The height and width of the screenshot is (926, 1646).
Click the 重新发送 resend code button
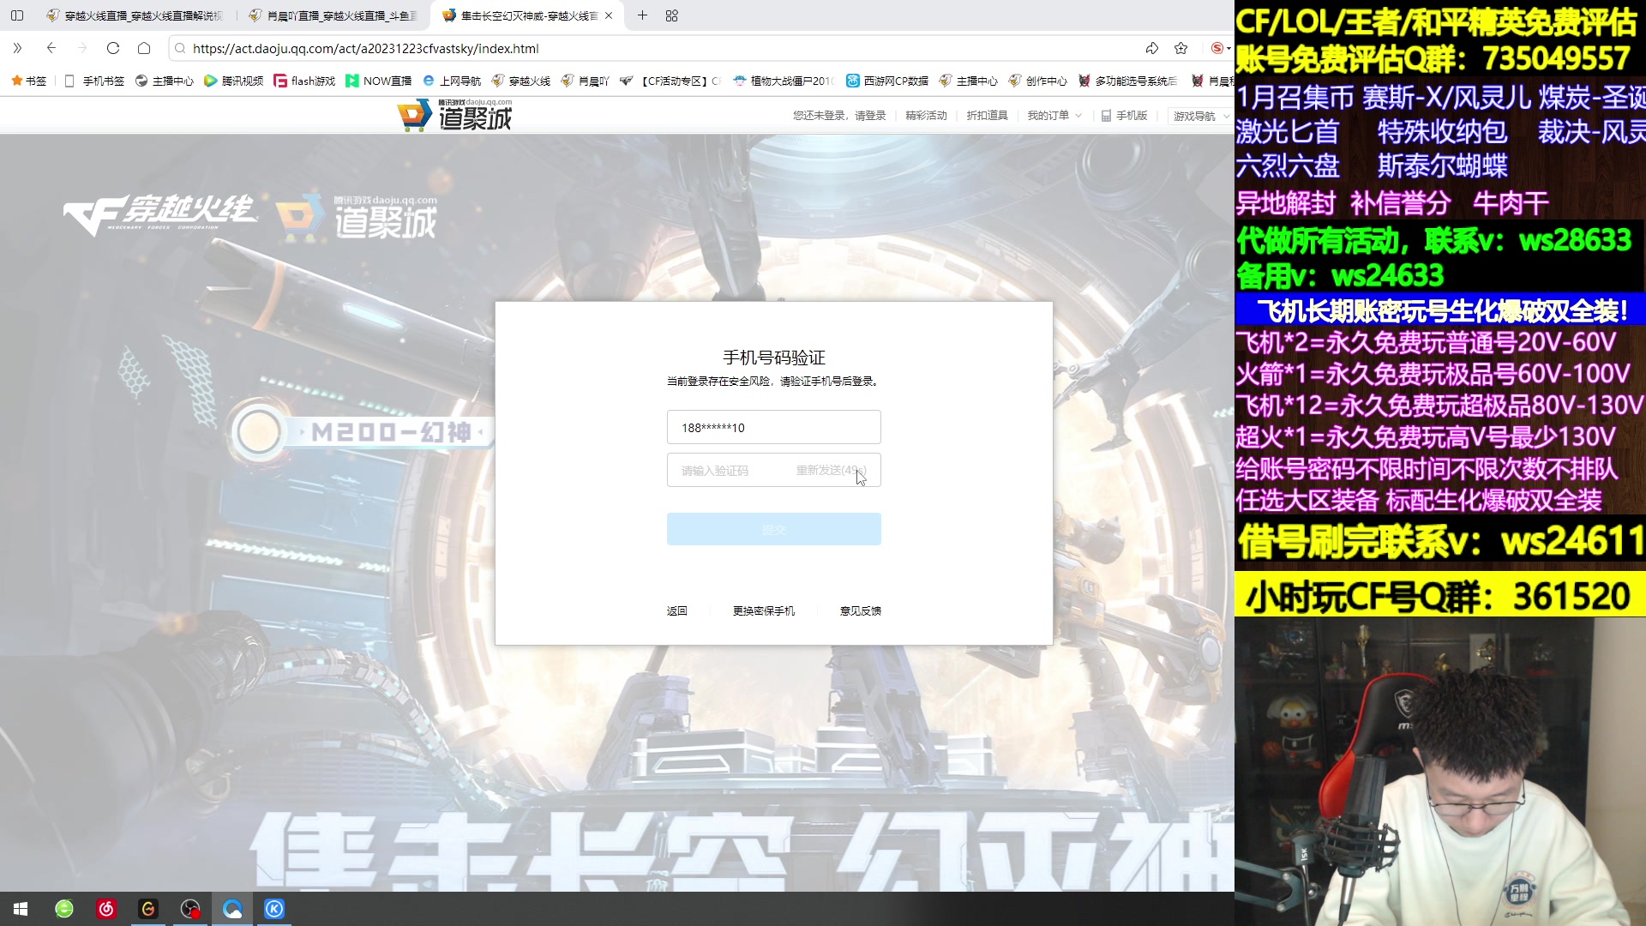(x=831, y=470)
